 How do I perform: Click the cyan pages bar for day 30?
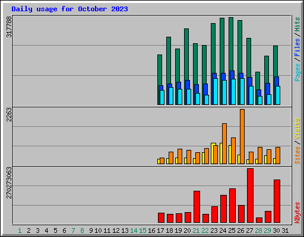[278, 95]
